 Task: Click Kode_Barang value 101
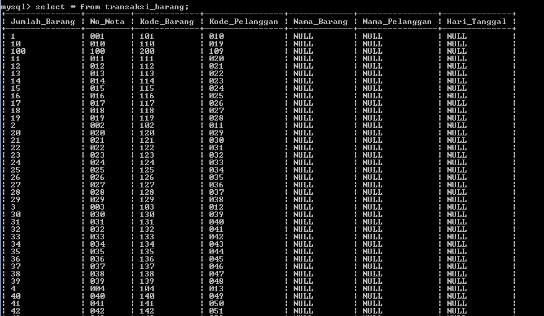[x=147, y=36]
